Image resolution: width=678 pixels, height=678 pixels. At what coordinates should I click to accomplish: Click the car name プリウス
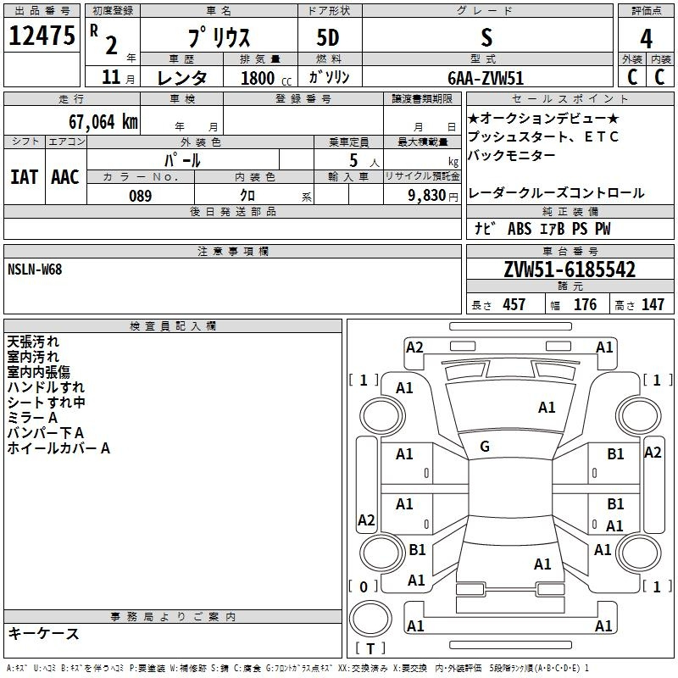coord(217,39)
